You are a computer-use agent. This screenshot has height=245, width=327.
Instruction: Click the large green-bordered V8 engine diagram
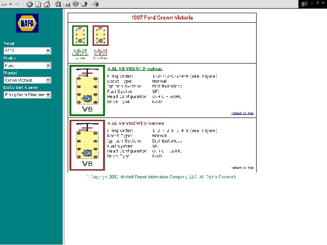[x=87, y=90]
